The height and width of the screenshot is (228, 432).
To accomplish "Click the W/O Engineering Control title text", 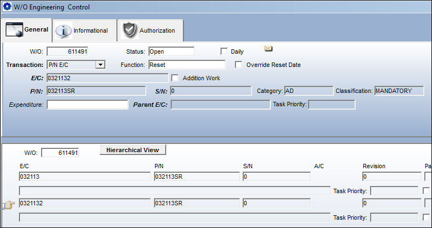I will click(52, 7).
